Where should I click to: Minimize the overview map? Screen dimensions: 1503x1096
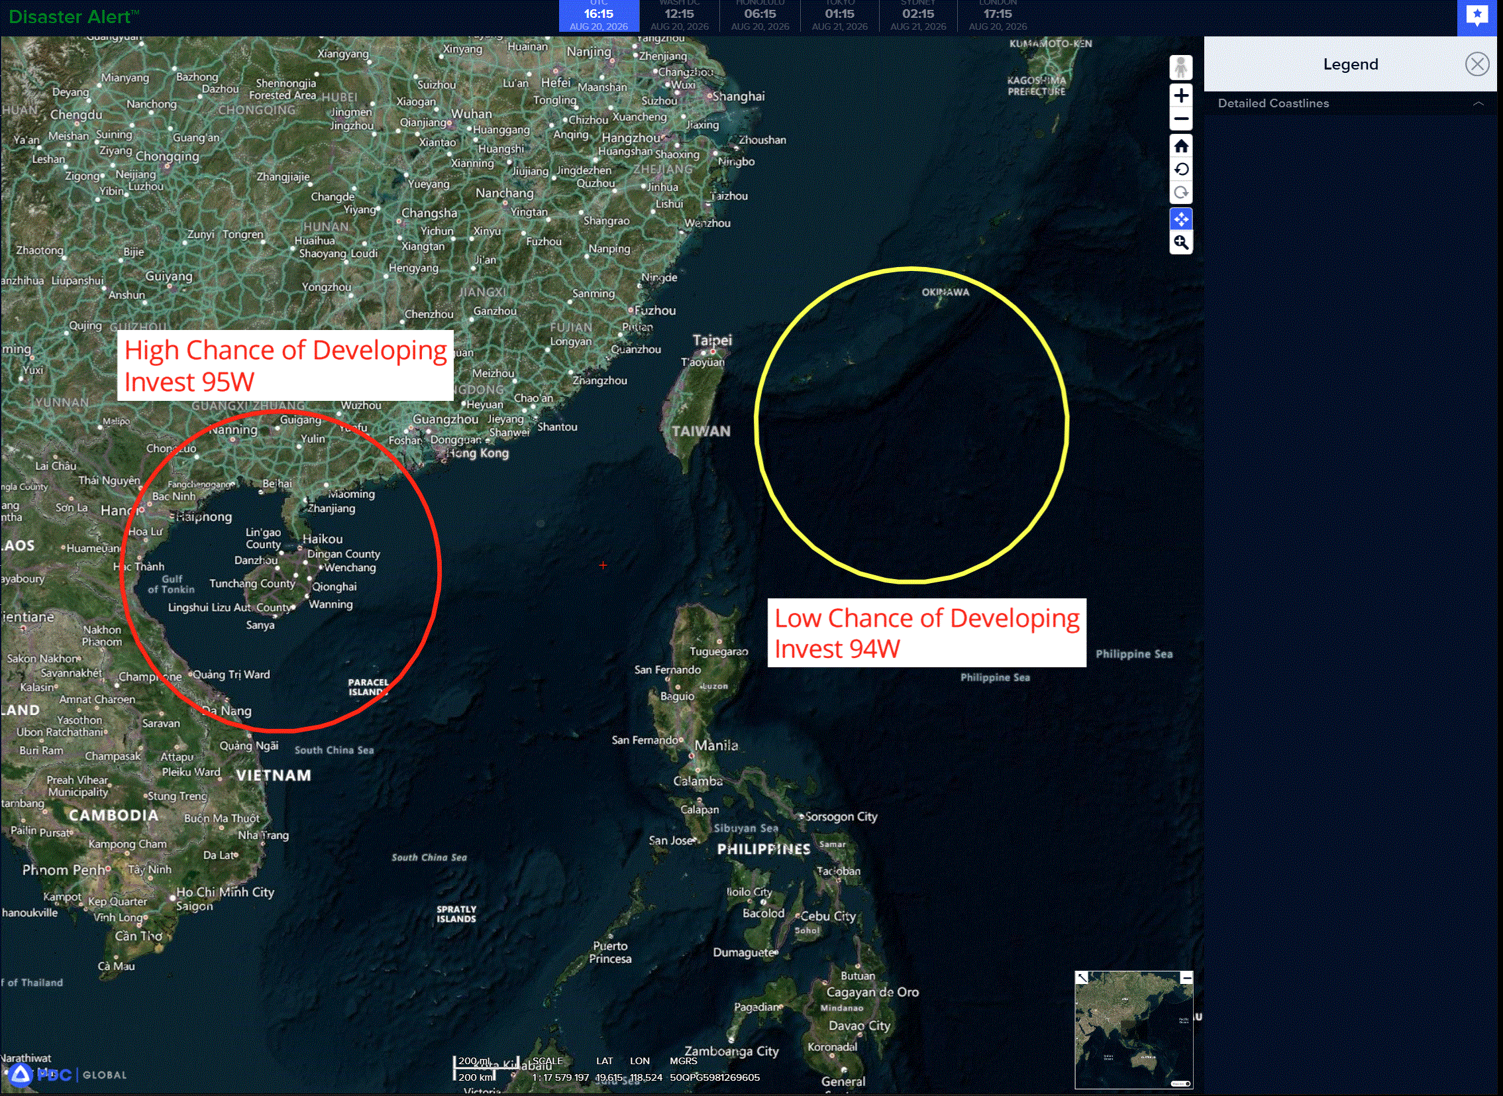coord(1186,977)
